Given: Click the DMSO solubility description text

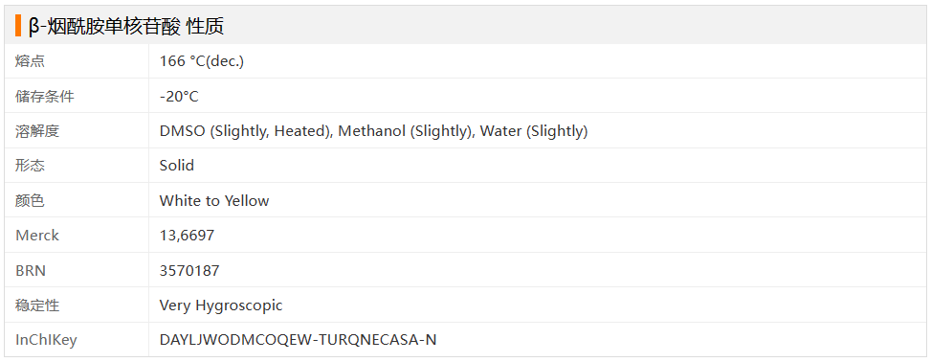Looking at the screenshot, I should 373,131.
